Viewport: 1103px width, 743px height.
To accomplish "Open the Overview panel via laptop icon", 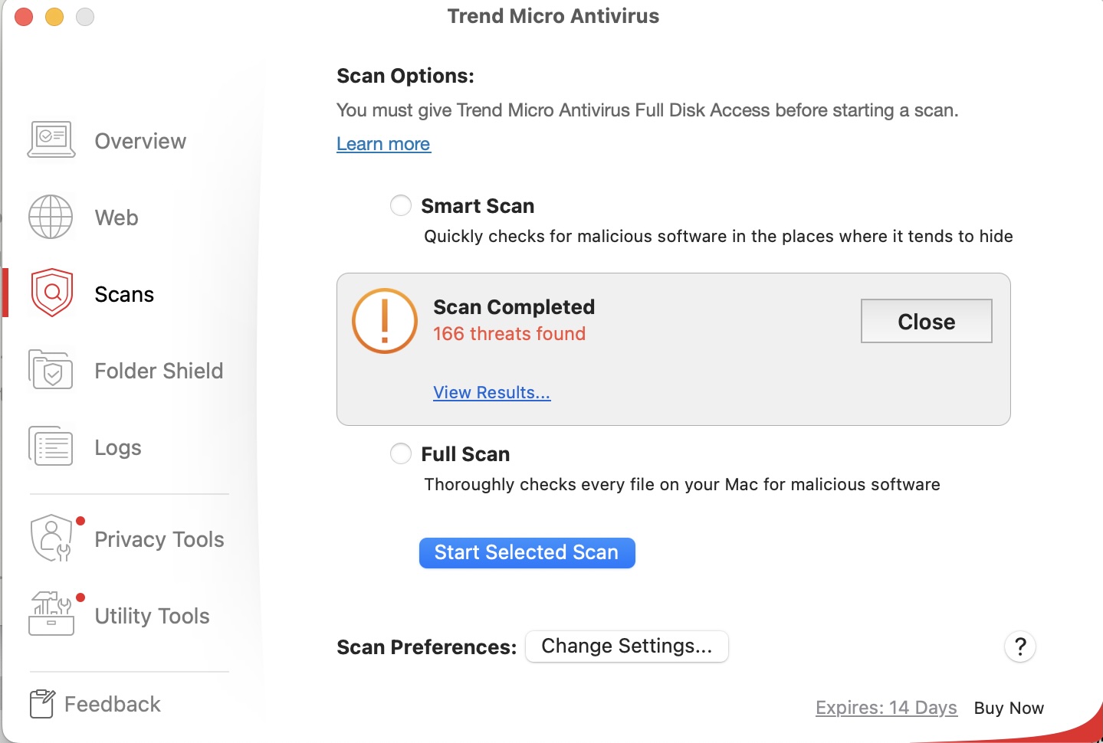I will 51,139.
